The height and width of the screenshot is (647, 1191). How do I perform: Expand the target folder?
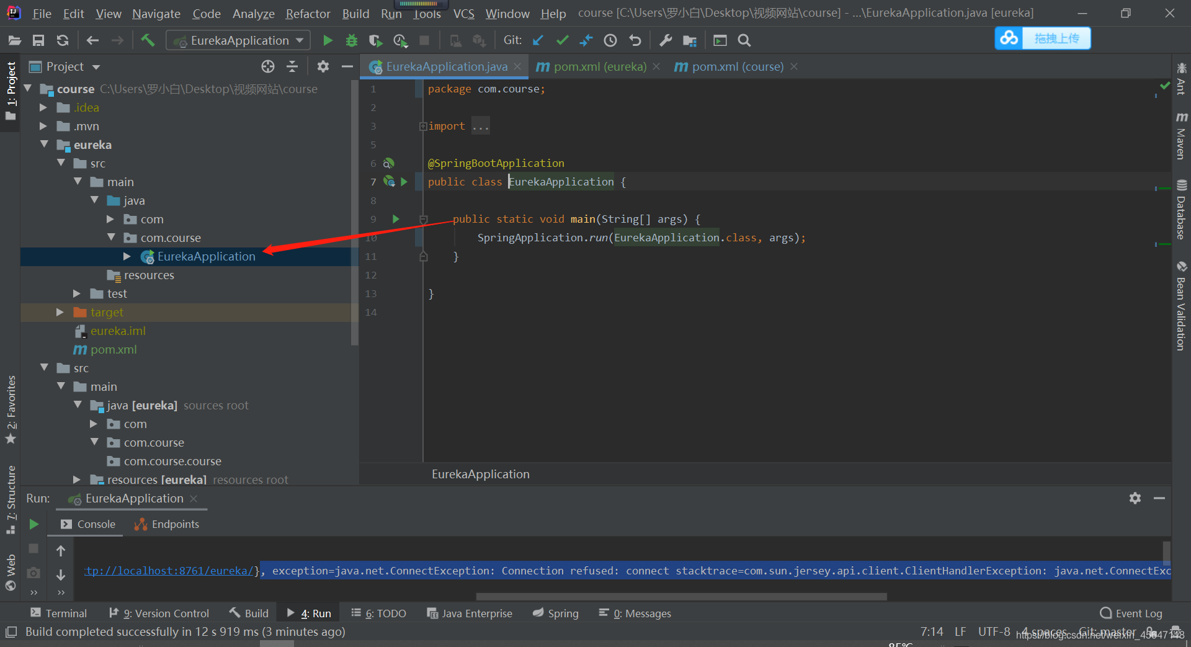(x=60, y=312)
